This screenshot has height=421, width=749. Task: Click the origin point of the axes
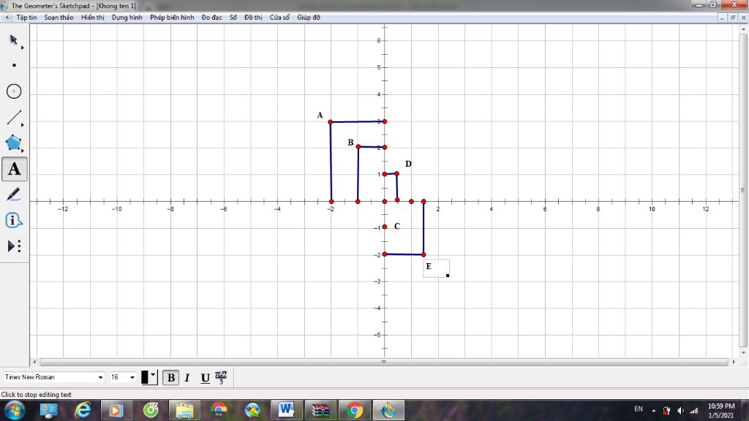tap(385, 202)
